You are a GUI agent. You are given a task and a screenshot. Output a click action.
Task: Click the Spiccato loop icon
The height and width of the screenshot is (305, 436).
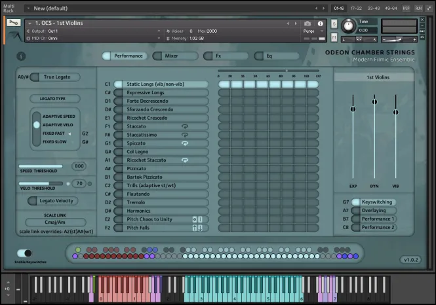click(x=185, y=143)
